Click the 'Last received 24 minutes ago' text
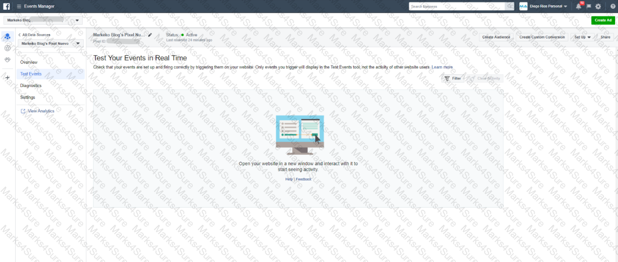 coord(189,40)
